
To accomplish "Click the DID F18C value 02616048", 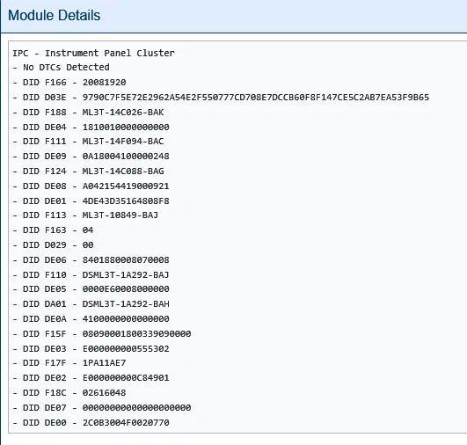I will click(105, 392).
